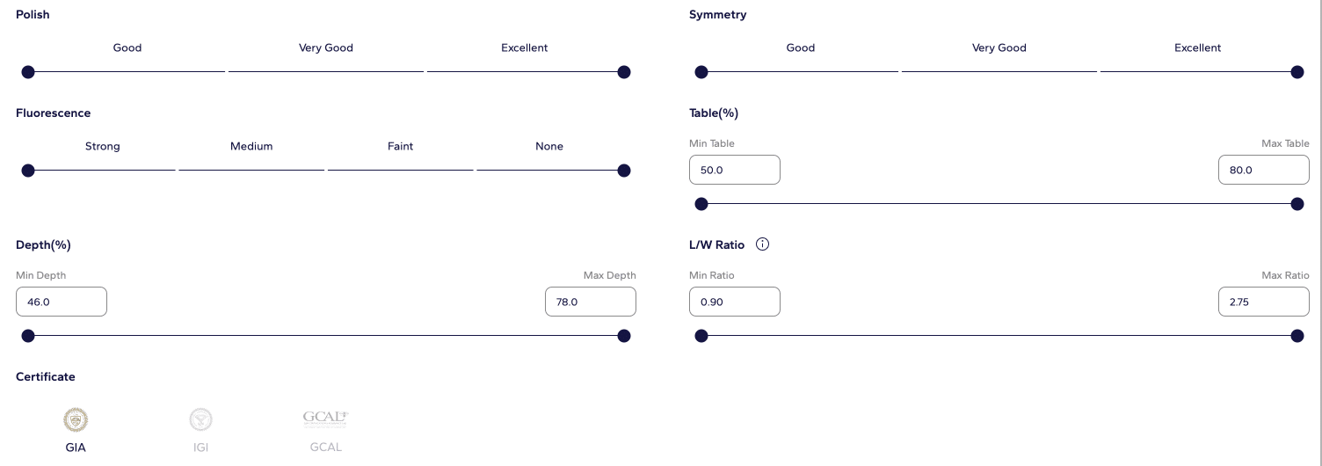Click the L/W Ratio slider left handle
The image size is (1322, 466).
pyautogui.click(x=701, y=336)
